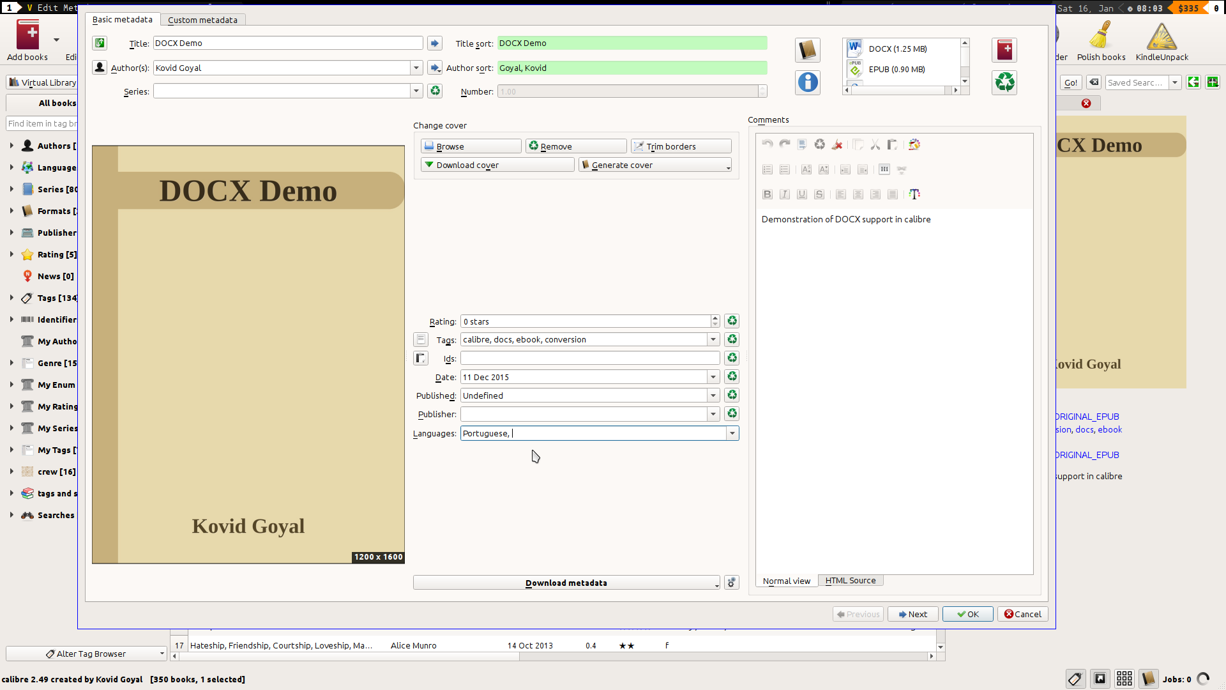Expand the Languages dropdown arrow
The image size is (1226, 690).
pos(732,433)
